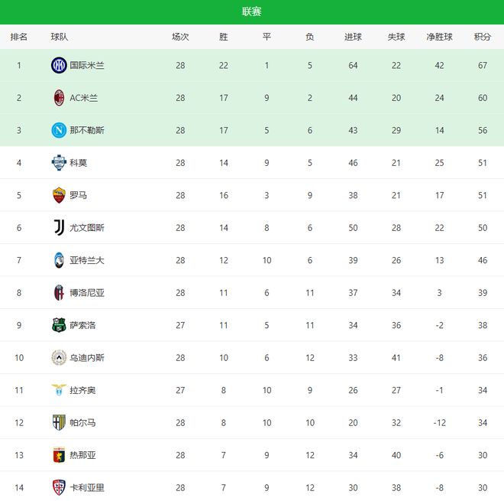Click the 积分 column header
The width and height of the screenshot is (504, 501).
[482, 37]
